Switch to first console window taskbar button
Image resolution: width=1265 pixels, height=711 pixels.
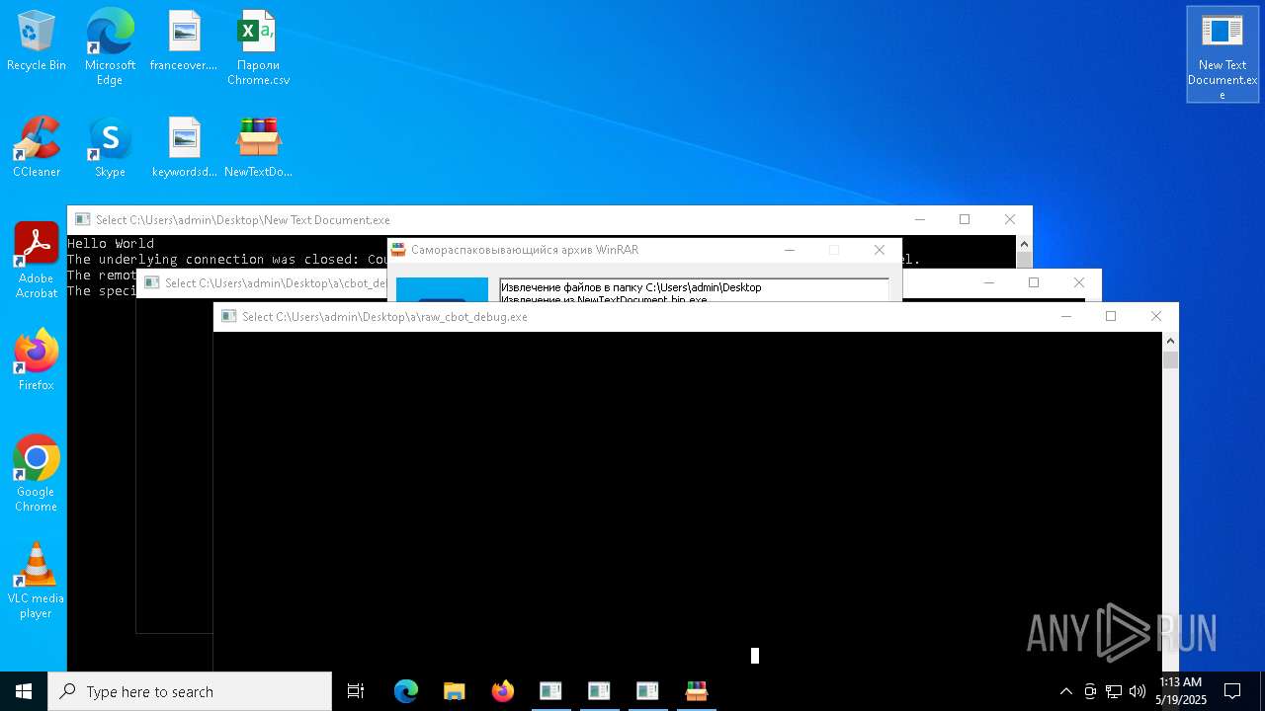[550, 691]
